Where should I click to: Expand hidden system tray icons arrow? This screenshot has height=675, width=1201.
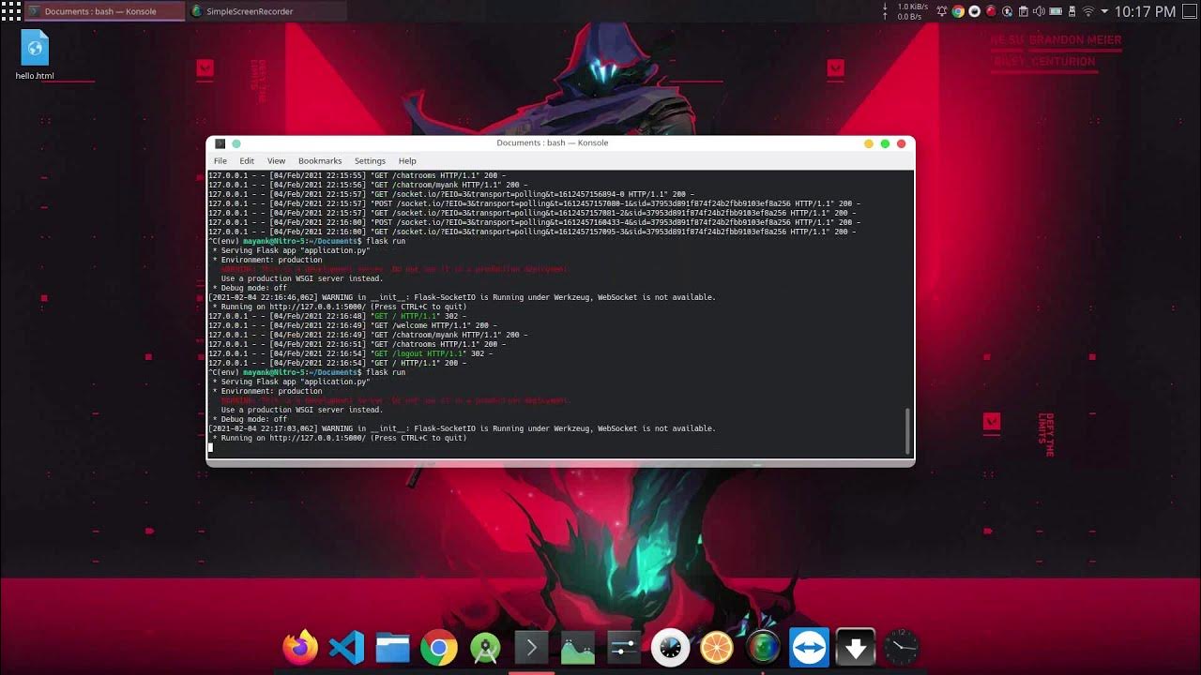coord(1104,11)
